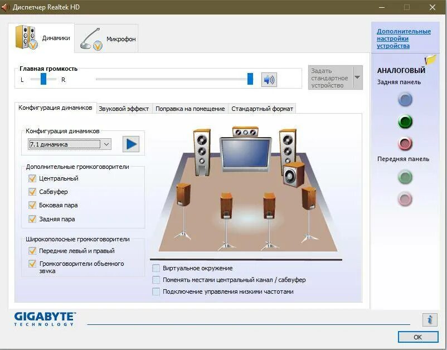Click the front left speaker in diagram
The image size is (447, 350).
click(x=202, y=152)
